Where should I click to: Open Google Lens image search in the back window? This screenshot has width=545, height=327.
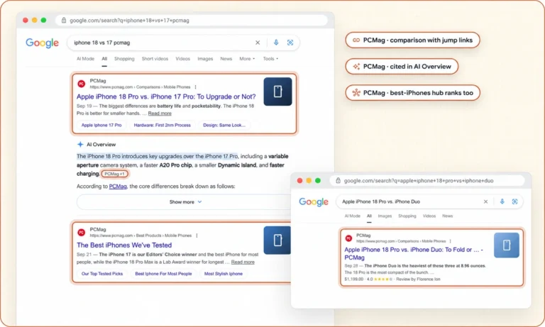coord(290,43)
